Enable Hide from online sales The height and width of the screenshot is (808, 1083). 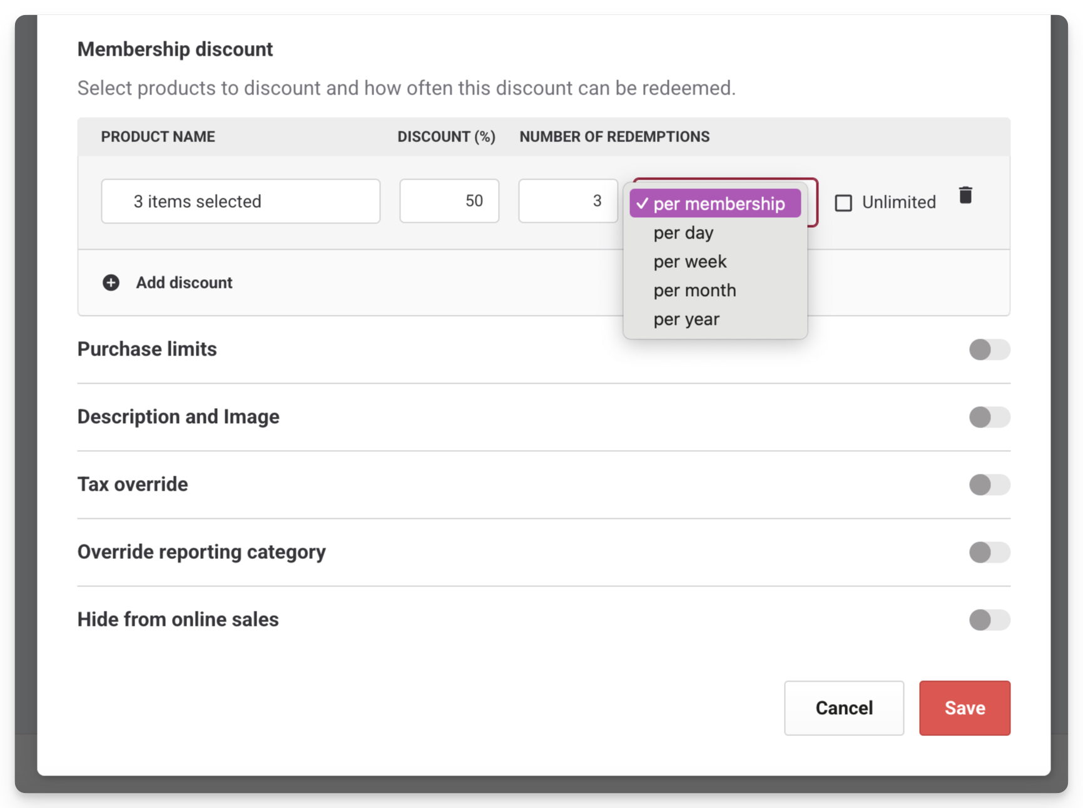coord(989,620)
